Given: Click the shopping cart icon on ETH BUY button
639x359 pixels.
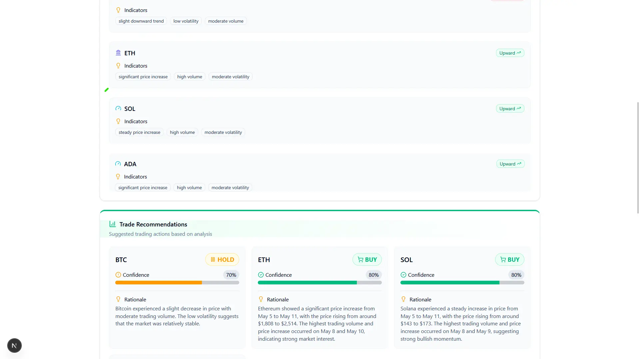Looking at the screenshot, I should 360,259.
